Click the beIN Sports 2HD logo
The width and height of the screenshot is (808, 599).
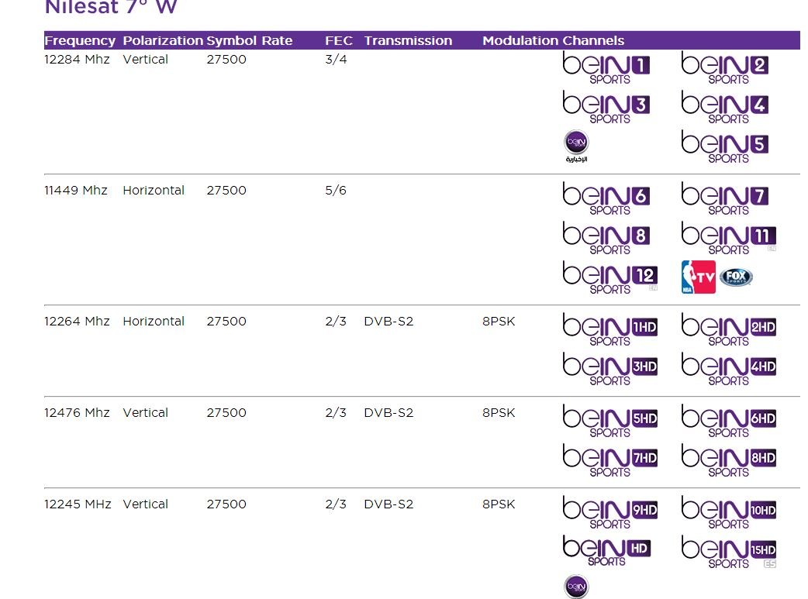click(729, 329)
